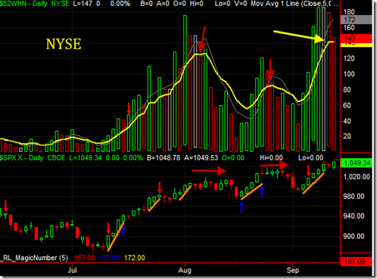Screen dimensions: 377x279
Task: Click the 160 value on the top axis
Action: (x=349, y=27)
